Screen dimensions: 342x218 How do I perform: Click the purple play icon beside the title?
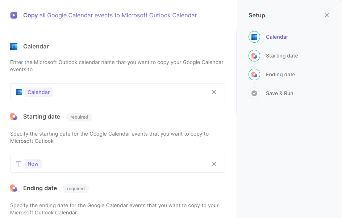pos(14,15)
